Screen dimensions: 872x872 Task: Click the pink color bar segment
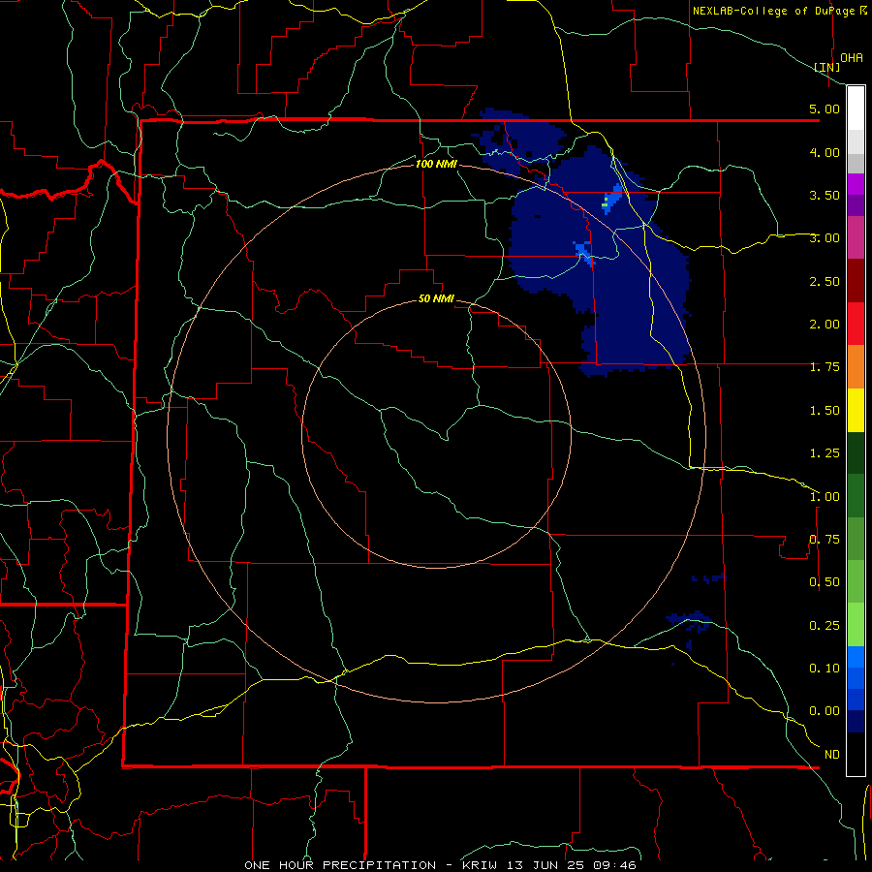(x=856, y=237)
